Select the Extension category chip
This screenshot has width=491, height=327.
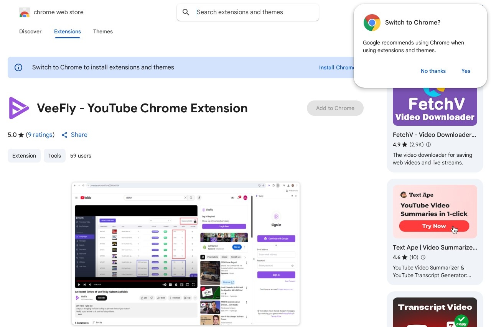[x=24, y=156]
